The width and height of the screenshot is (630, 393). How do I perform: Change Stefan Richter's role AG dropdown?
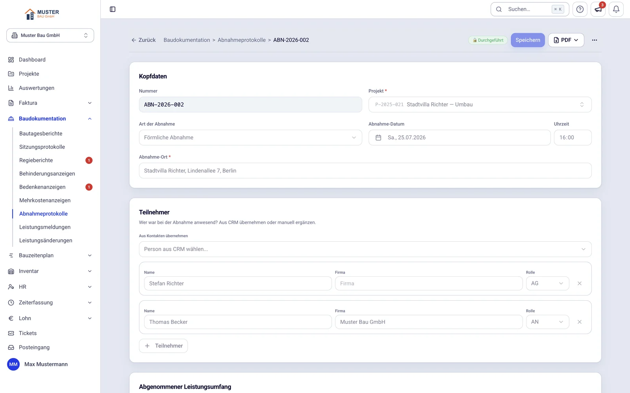click(x=547, y=283)
